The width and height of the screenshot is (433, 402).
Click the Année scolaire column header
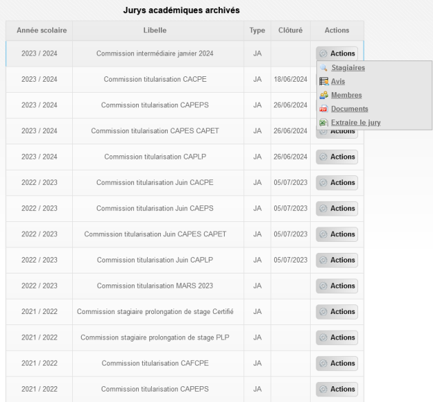(38, 31)
